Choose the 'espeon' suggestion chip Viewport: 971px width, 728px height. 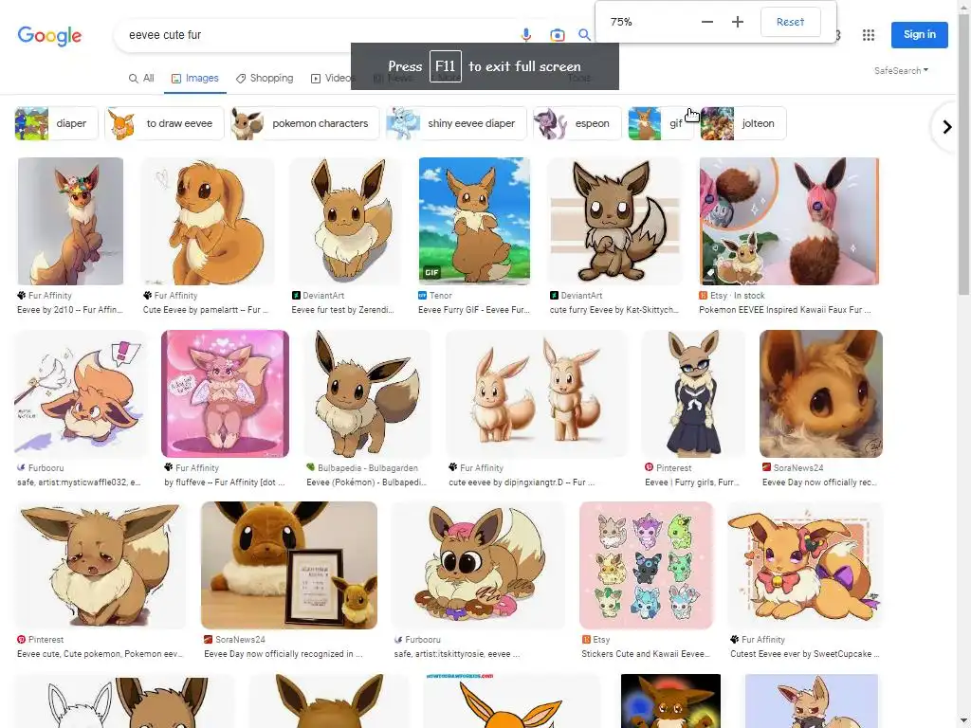577,123
